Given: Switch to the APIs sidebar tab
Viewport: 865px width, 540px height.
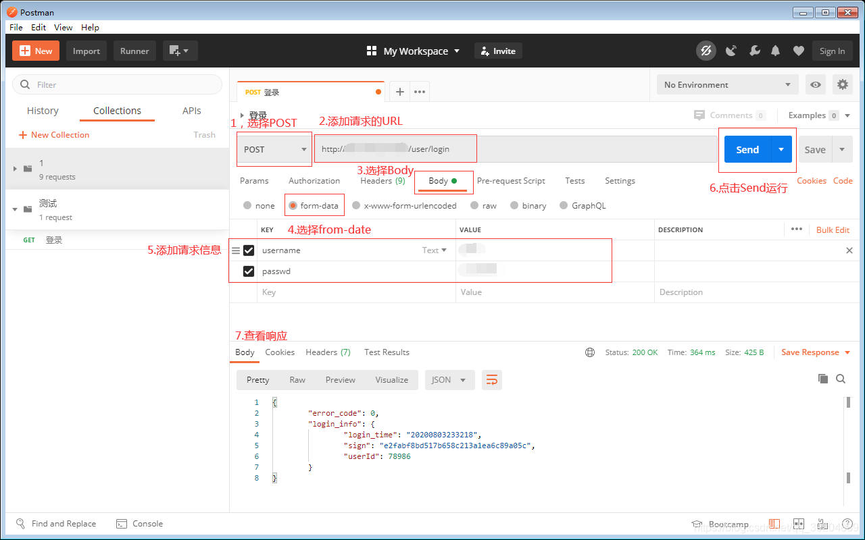Looking at the screenshot, I should tap(192, 111).
